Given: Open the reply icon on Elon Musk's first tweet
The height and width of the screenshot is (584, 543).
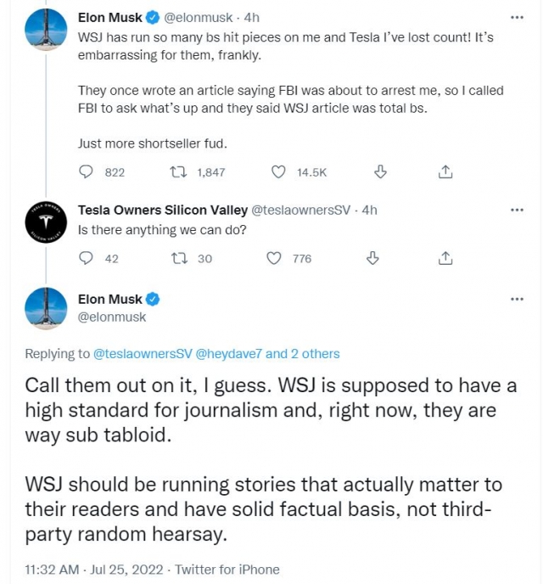Looking at the screenshot, I should (86, 172).
